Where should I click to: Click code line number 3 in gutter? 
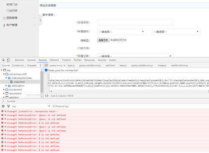click(48, 80)
